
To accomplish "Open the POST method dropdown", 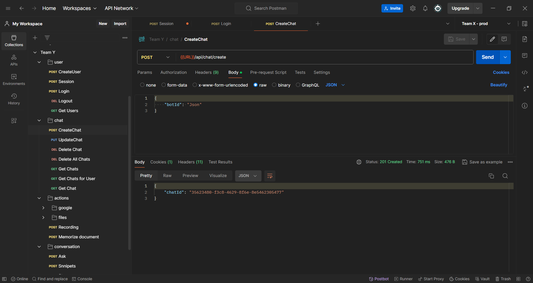I will pos(155,57).
